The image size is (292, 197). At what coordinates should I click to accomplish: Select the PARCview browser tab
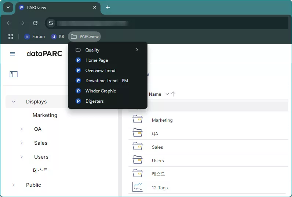click(x=58, y=8)
